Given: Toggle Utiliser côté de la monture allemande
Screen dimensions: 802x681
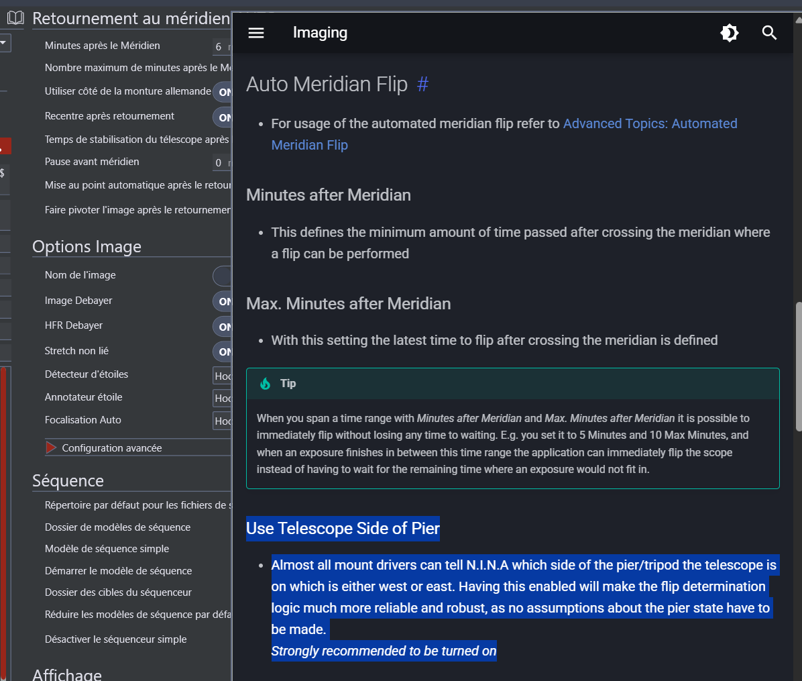Looking at the screenshot, I should click(223, 92).
